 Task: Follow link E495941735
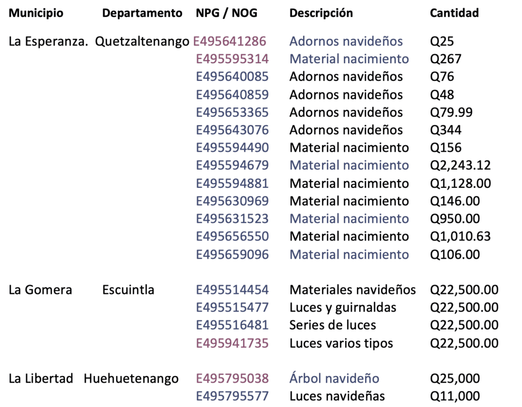[x=232, y=343]
